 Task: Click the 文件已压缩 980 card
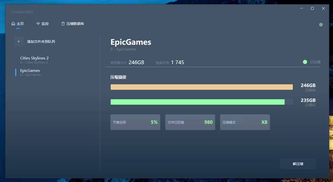click(x=190, y=122)
